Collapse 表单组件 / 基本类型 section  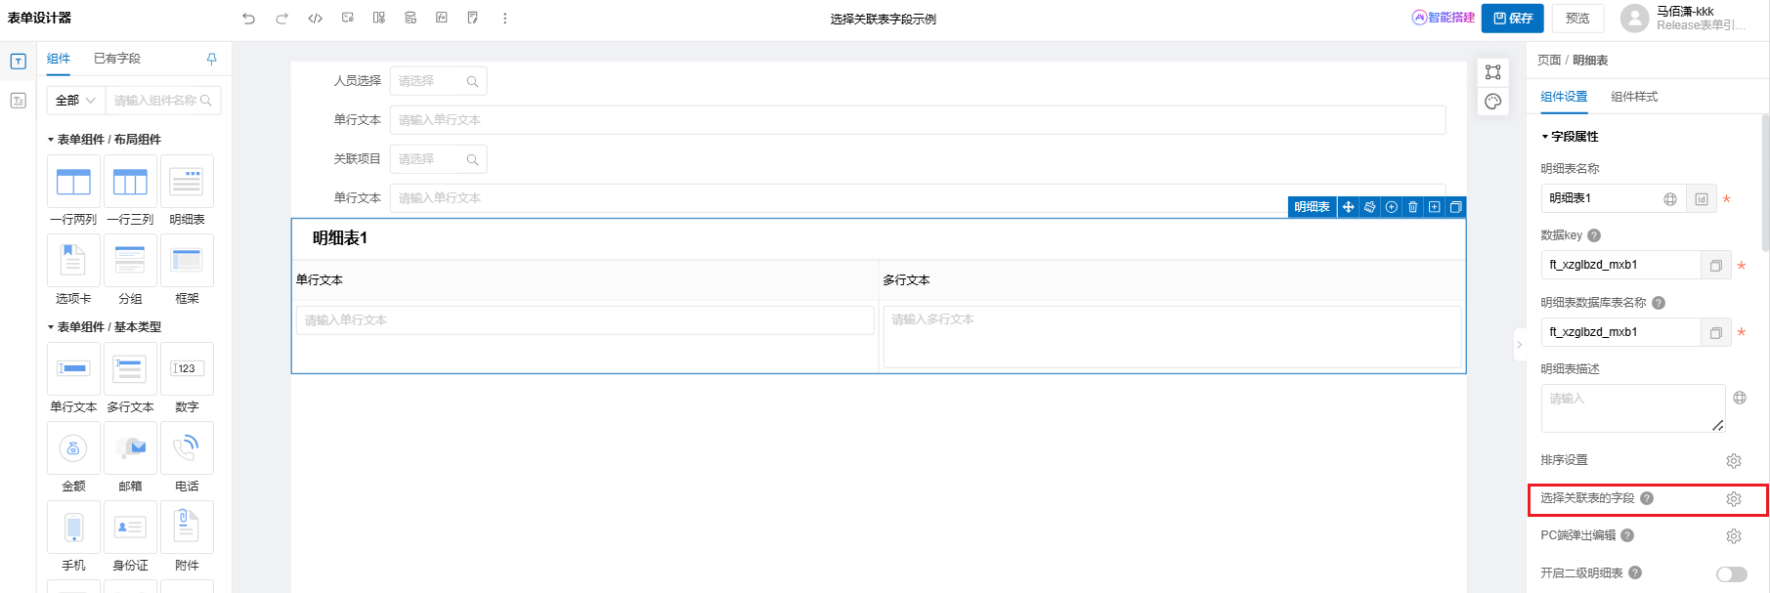(x=51, y=327)
